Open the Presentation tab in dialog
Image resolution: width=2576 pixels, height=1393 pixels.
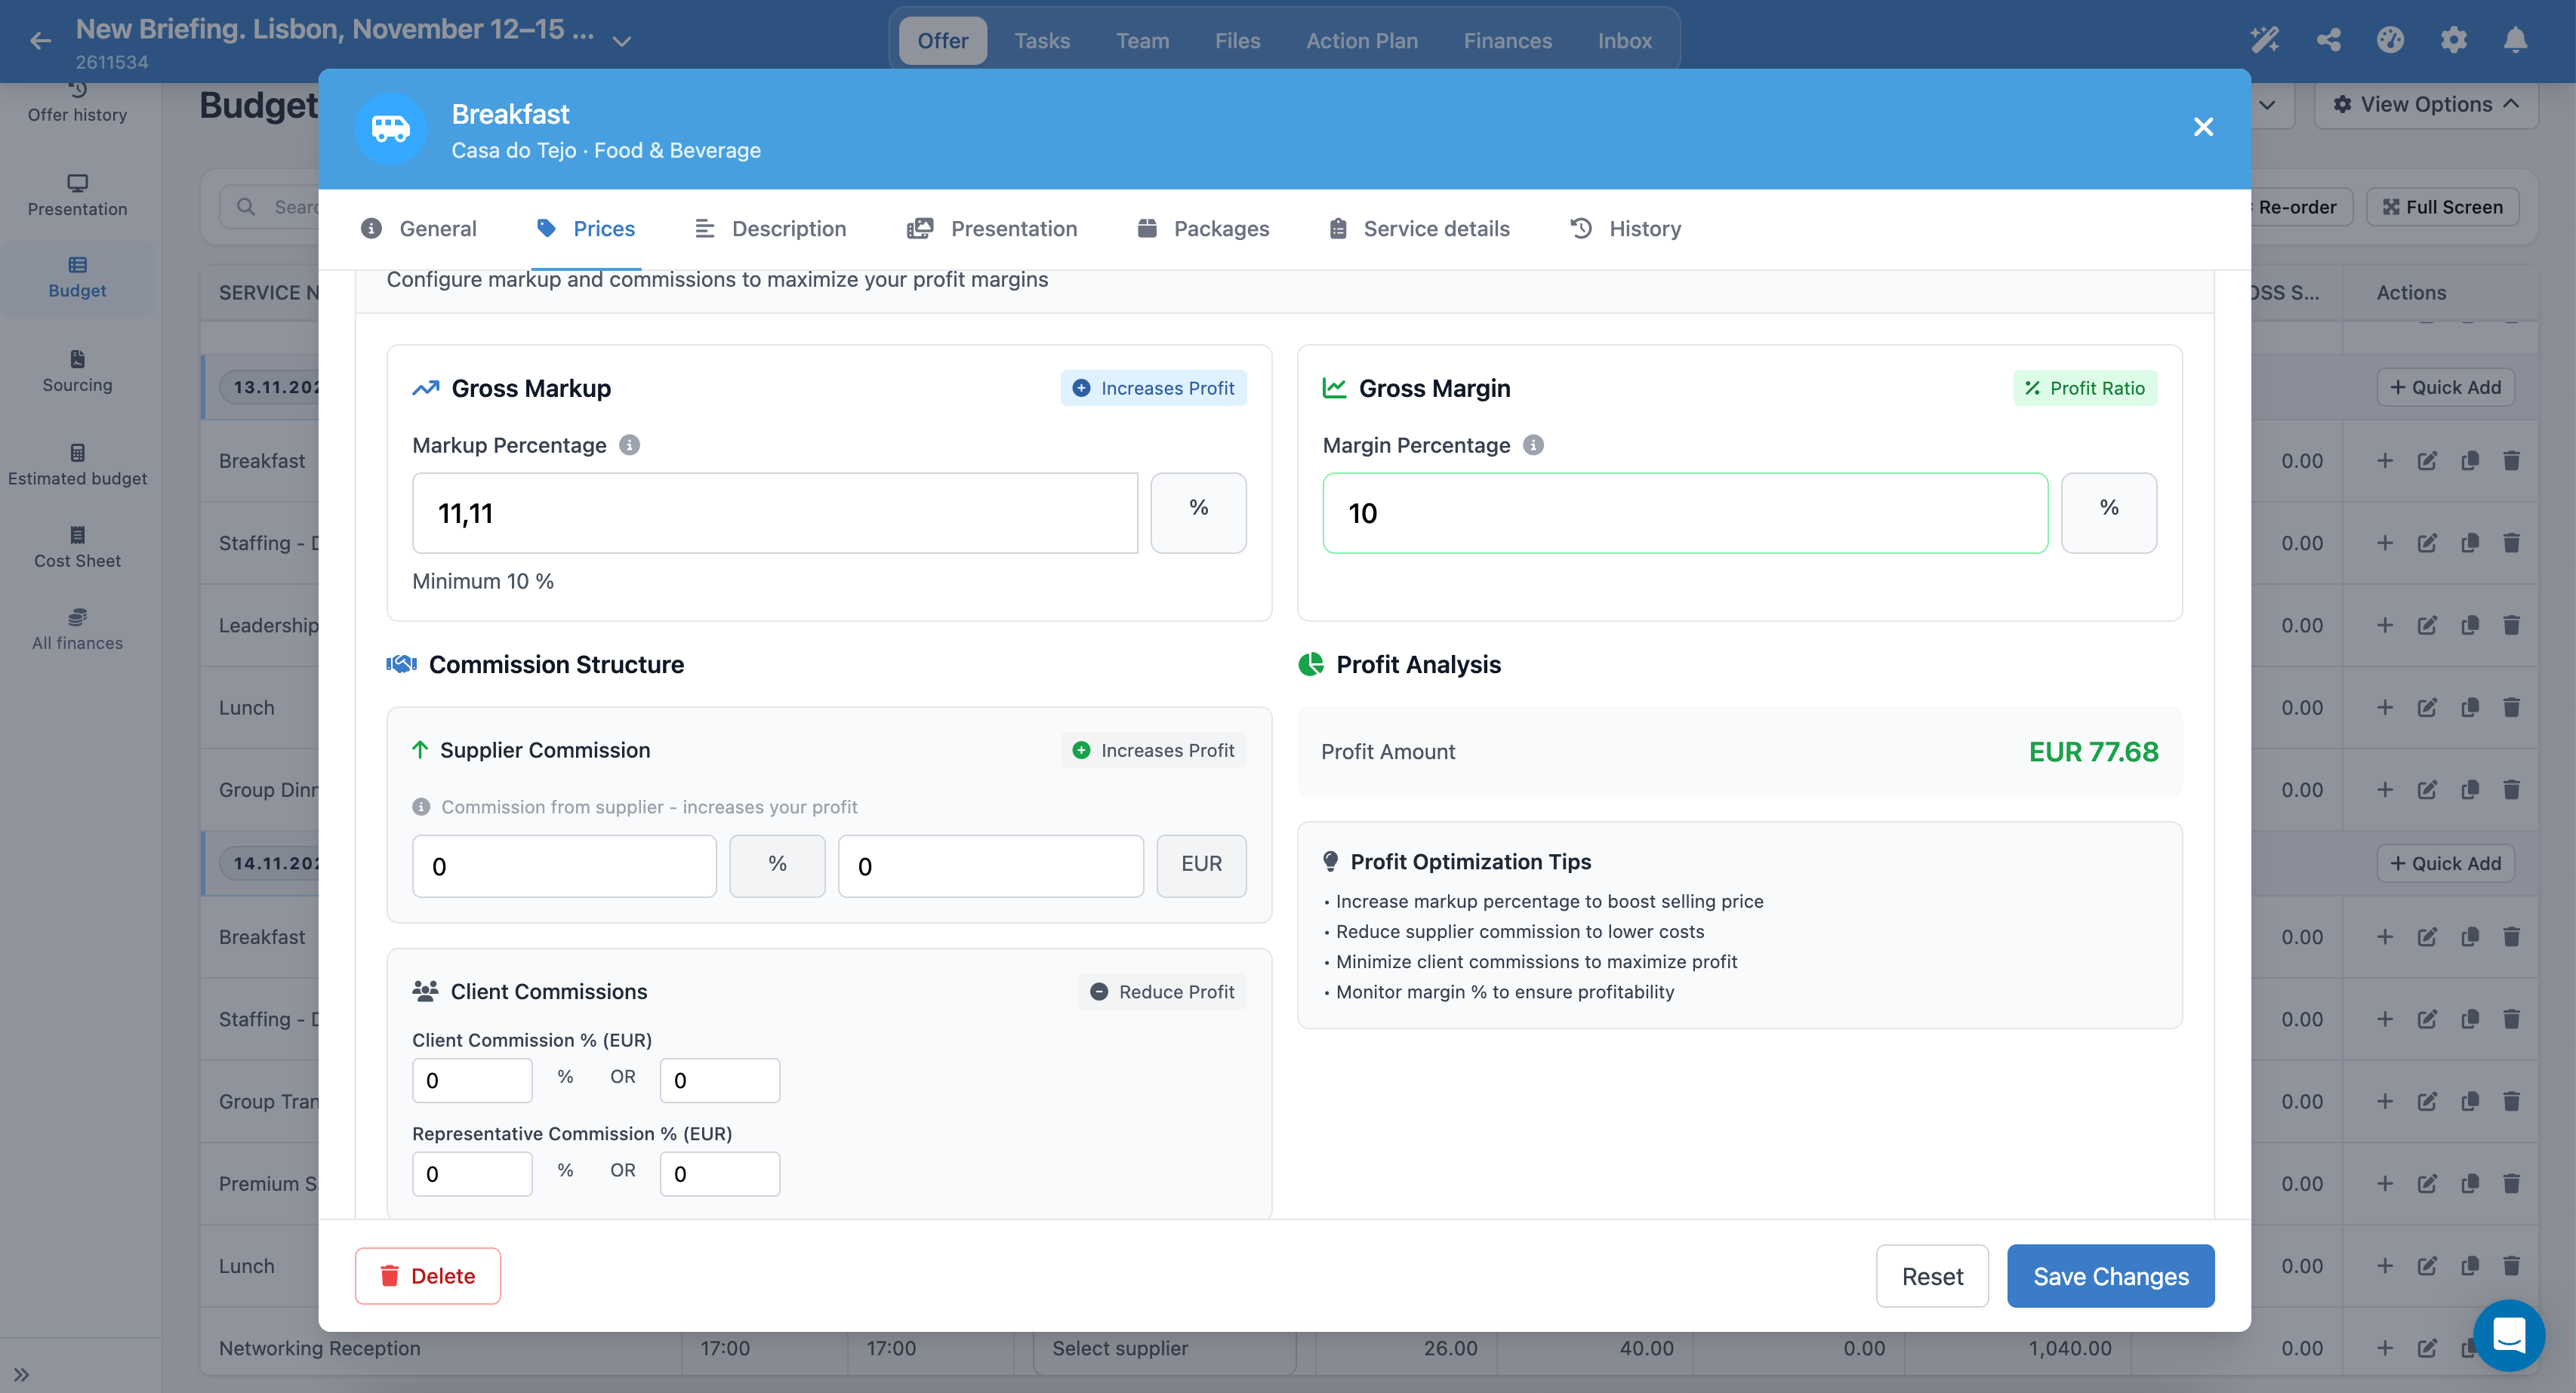(992, 229)
